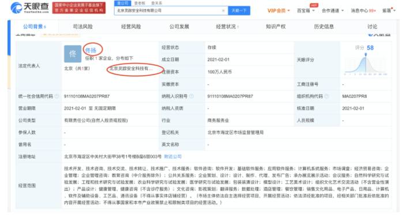Click the score value 58
The width and height of the screenshot is (402, 215).
[x=370, y=48]
